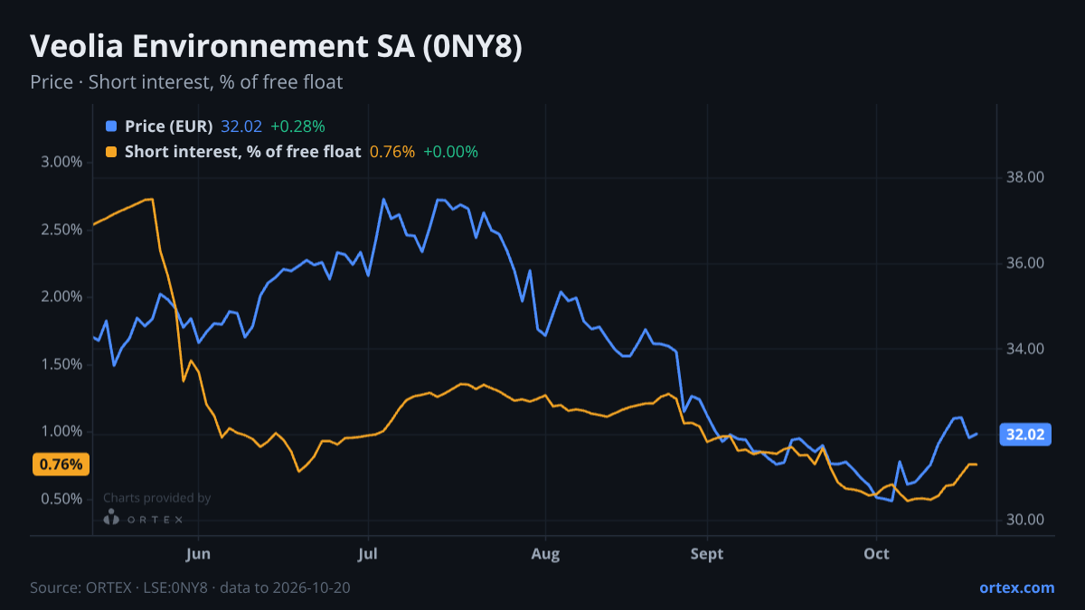Image resolution: width=1085 pixels, height=610 pixels.
Task: Click the orange 0.76% tag on left axis
Action: tap(61, 465)
